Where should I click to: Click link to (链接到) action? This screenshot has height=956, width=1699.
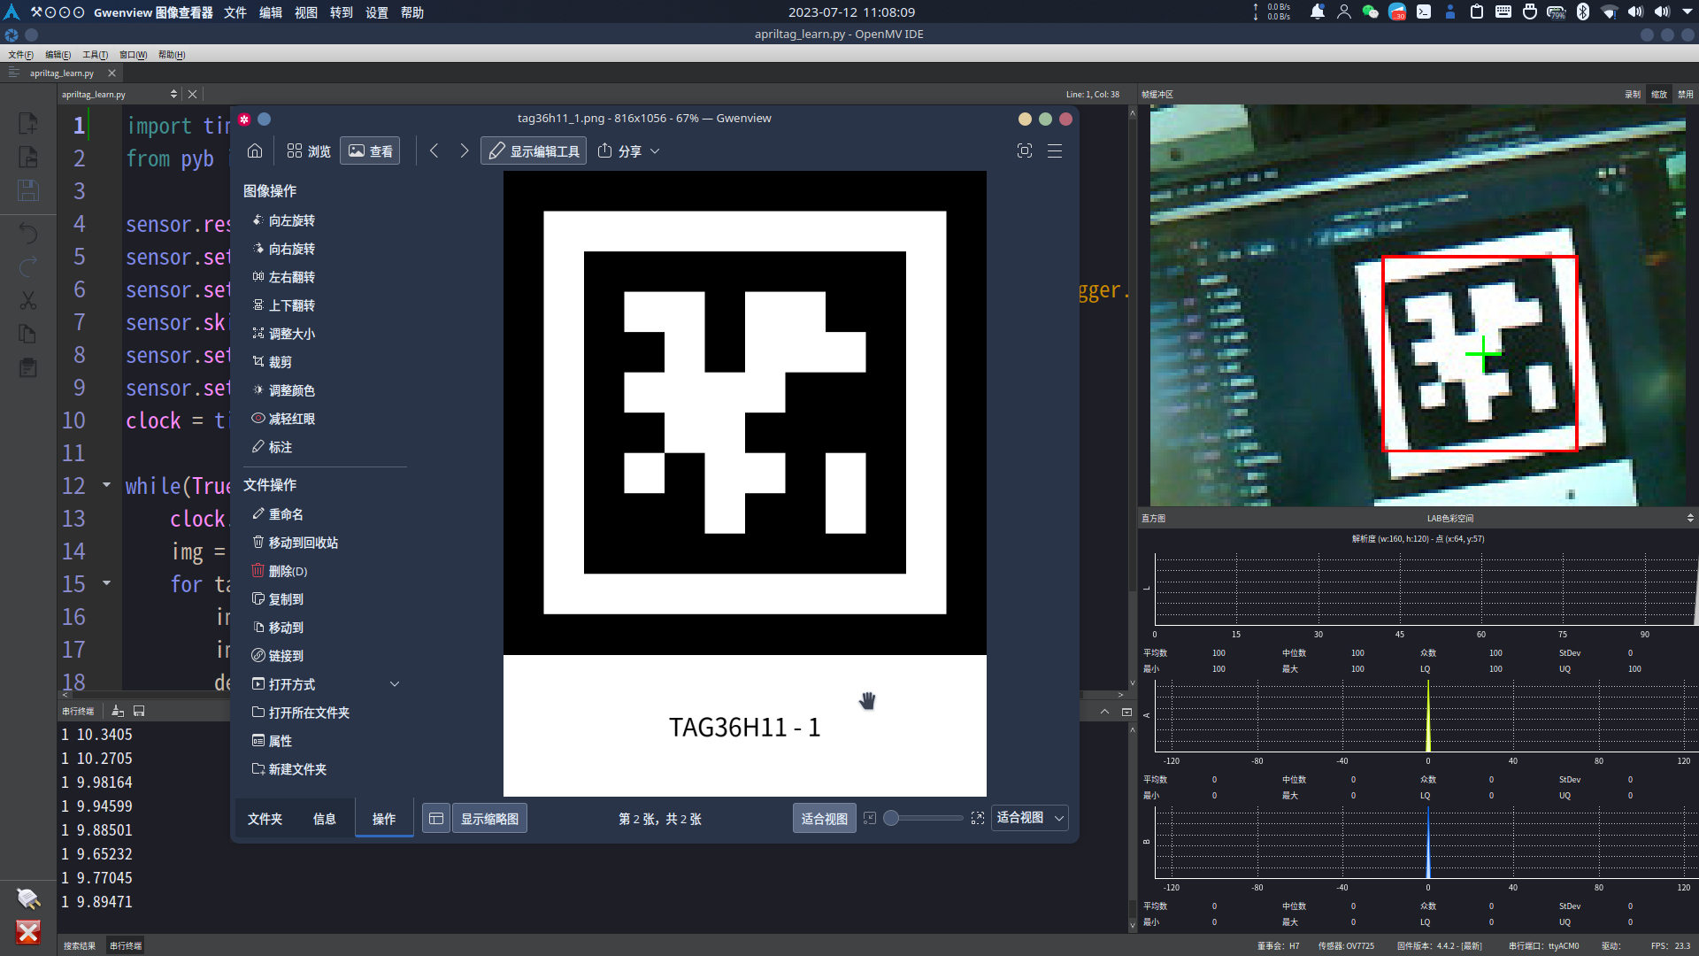278,656
